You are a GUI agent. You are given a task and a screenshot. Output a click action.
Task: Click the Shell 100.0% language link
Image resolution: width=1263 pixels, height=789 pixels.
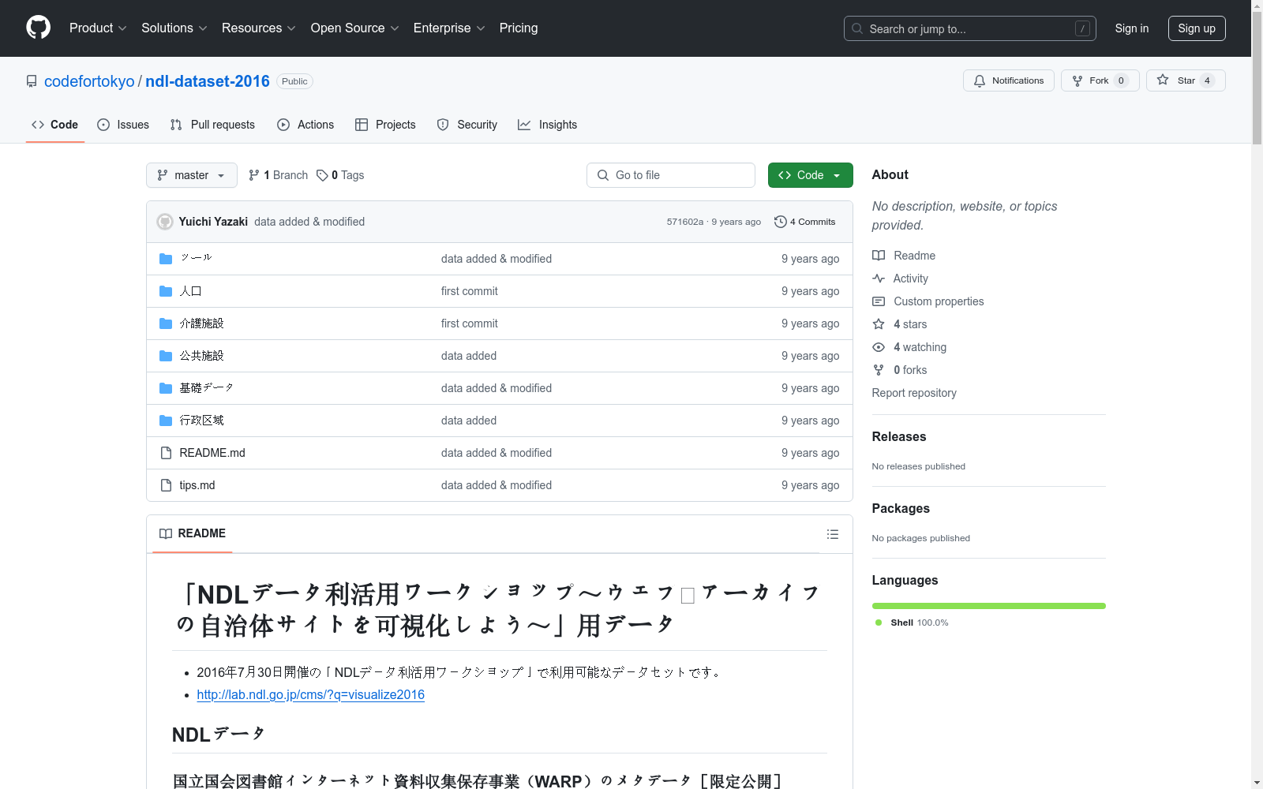(913, 623)
